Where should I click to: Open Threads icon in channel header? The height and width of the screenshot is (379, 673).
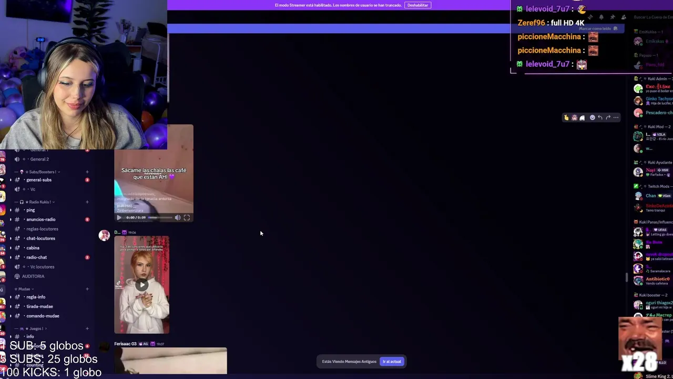[x=590, y=17]
